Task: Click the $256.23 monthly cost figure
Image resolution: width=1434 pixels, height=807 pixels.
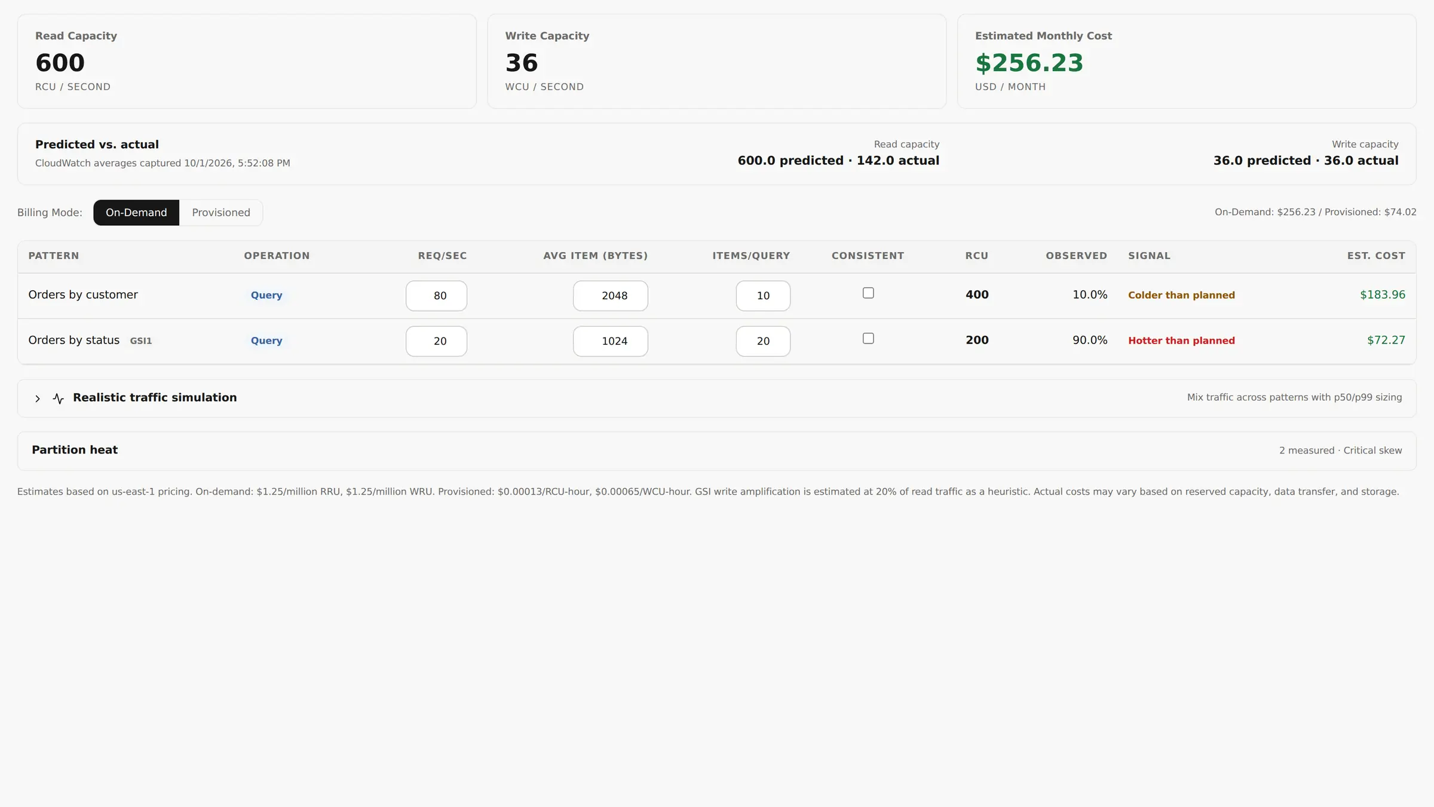Action: 1029,63
